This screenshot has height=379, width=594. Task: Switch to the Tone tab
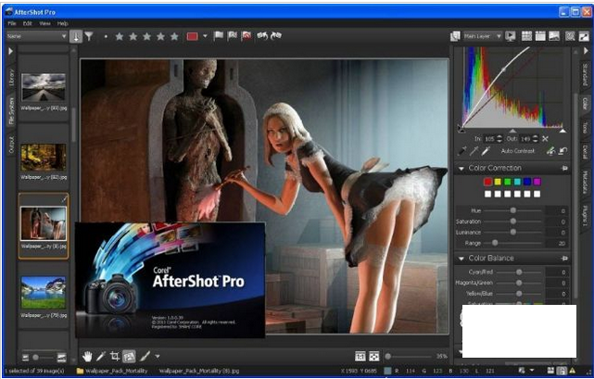click(x=586, y=129)
